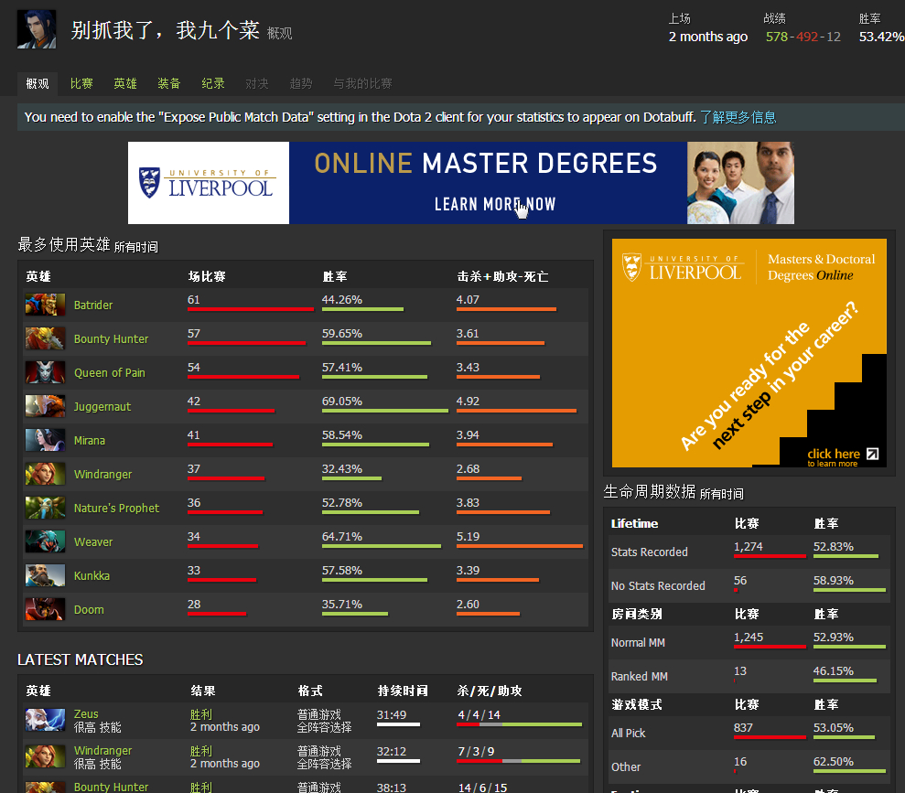Select the 对决 matchups tab
Image resolution: width=905 pixels, height=793 pixels.
tap(257, 83)
